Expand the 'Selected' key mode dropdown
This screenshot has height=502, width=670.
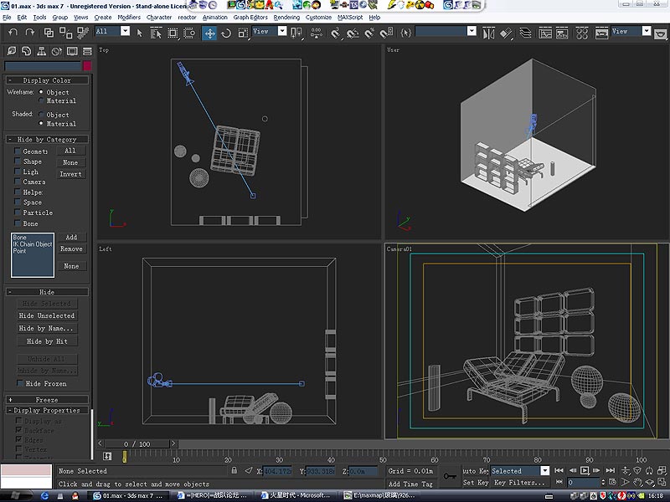click(x=545, y=471)
